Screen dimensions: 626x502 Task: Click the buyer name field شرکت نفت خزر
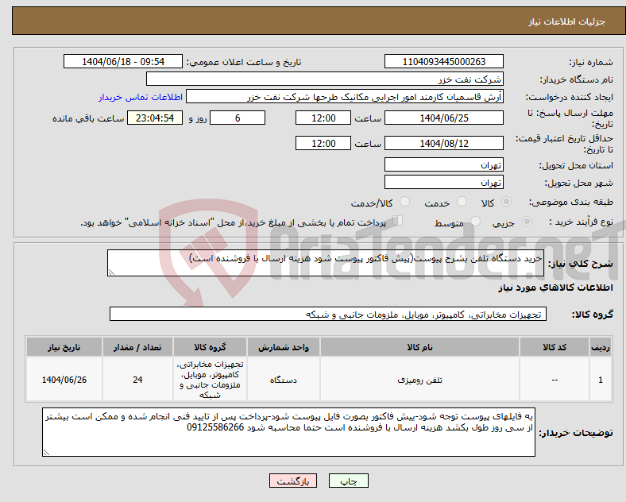pos(325,79)
